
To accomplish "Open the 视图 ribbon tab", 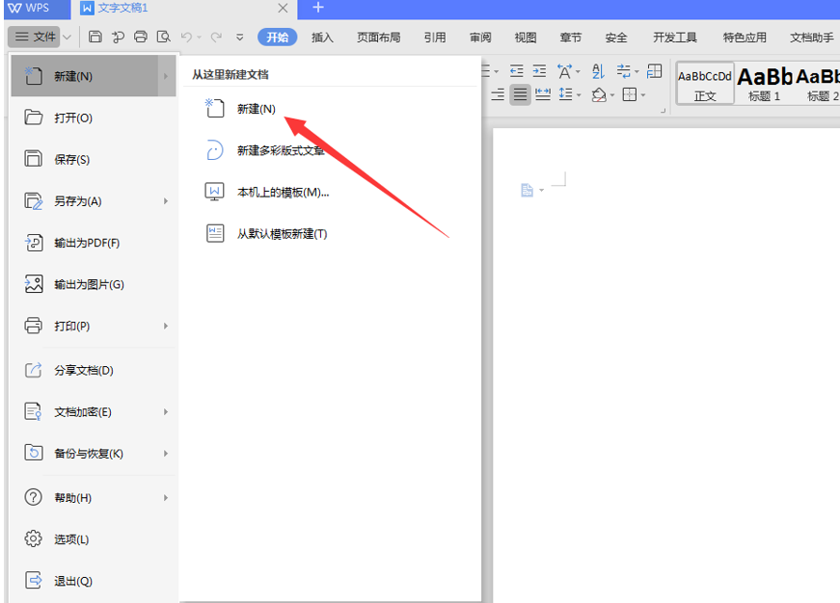I will tap(525, 37).
